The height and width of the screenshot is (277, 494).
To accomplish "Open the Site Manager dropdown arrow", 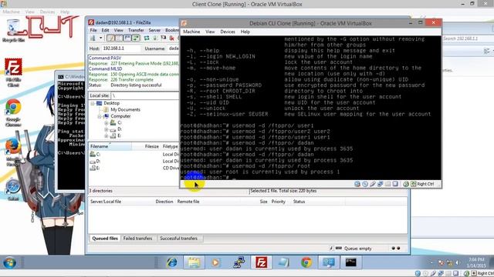I will coord(100,38).
